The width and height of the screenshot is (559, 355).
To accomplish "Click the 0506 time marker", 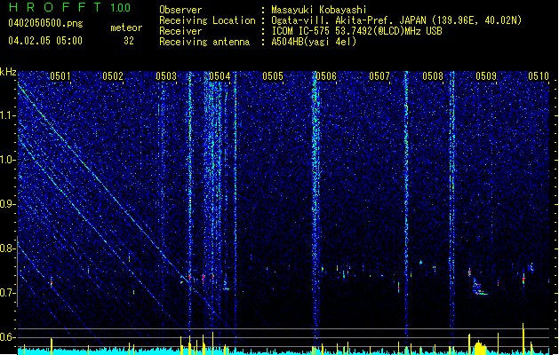I will point(326,76).
